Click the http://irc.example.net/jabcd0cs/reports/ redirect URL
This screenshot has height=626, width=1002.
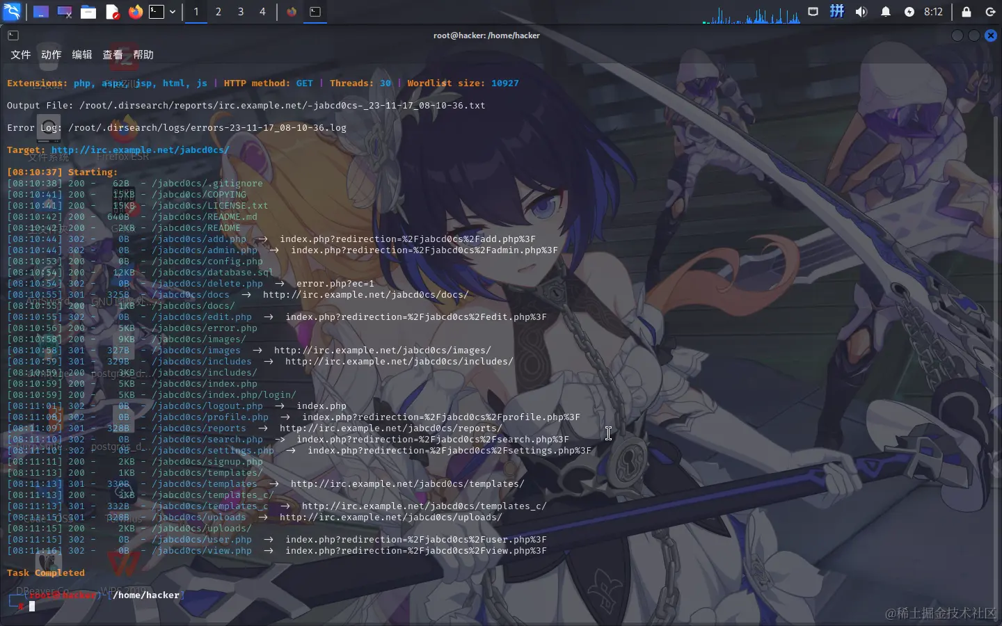(x=391, y=428)
